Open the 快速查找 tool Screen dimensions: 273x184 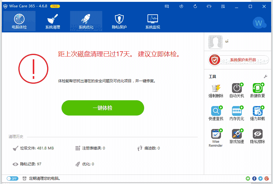pyautogui.click(x=216, y=113)
